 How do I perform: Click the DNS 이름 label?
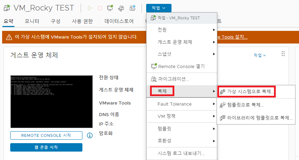pos(109,114)
